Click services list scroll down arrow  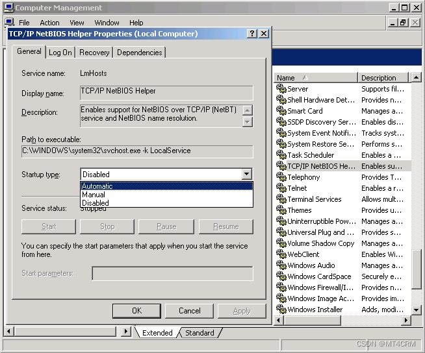(417, 310)
